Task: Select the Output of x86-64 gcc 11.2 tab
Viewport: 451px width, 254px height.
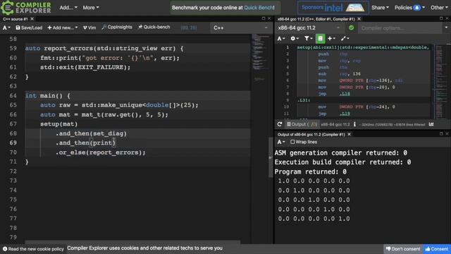Action: tap(311, 135)
